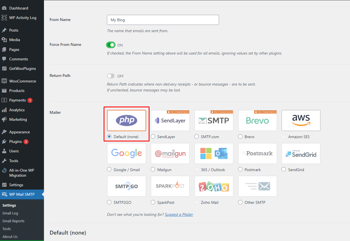Click the Zoho Mail logo tile
This screenshot has width=350, height=241.
pyautogui.click(x=214, y=186)
